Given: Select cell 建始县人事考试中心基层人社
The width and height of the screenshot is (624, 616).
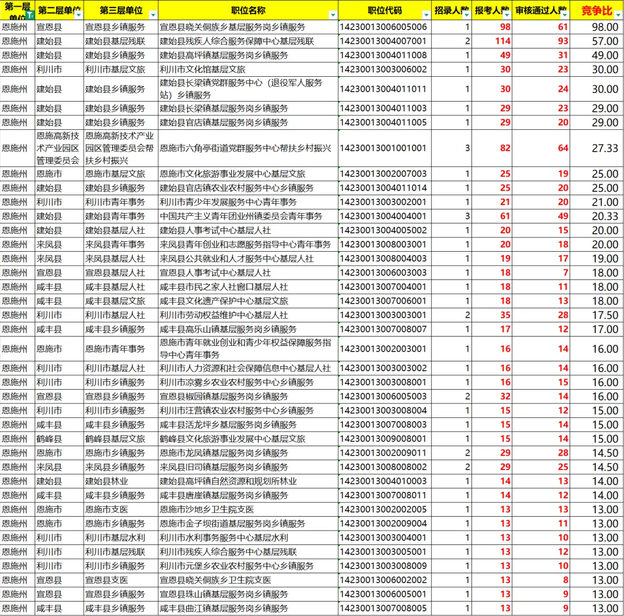Looking at the screenshot, I should (x=248, y=230).
